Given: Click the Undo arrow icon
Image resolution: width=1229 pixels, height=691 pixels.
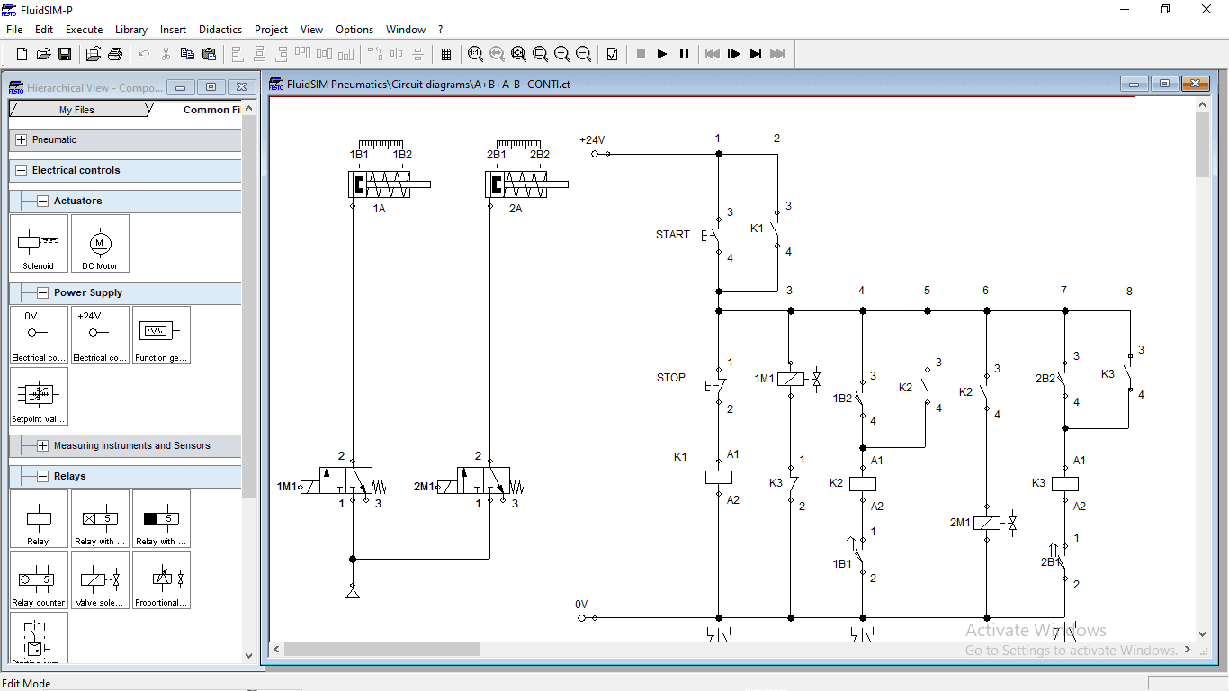Looking at the screenshot, I should pyautogui.click(x=144, y=54).
